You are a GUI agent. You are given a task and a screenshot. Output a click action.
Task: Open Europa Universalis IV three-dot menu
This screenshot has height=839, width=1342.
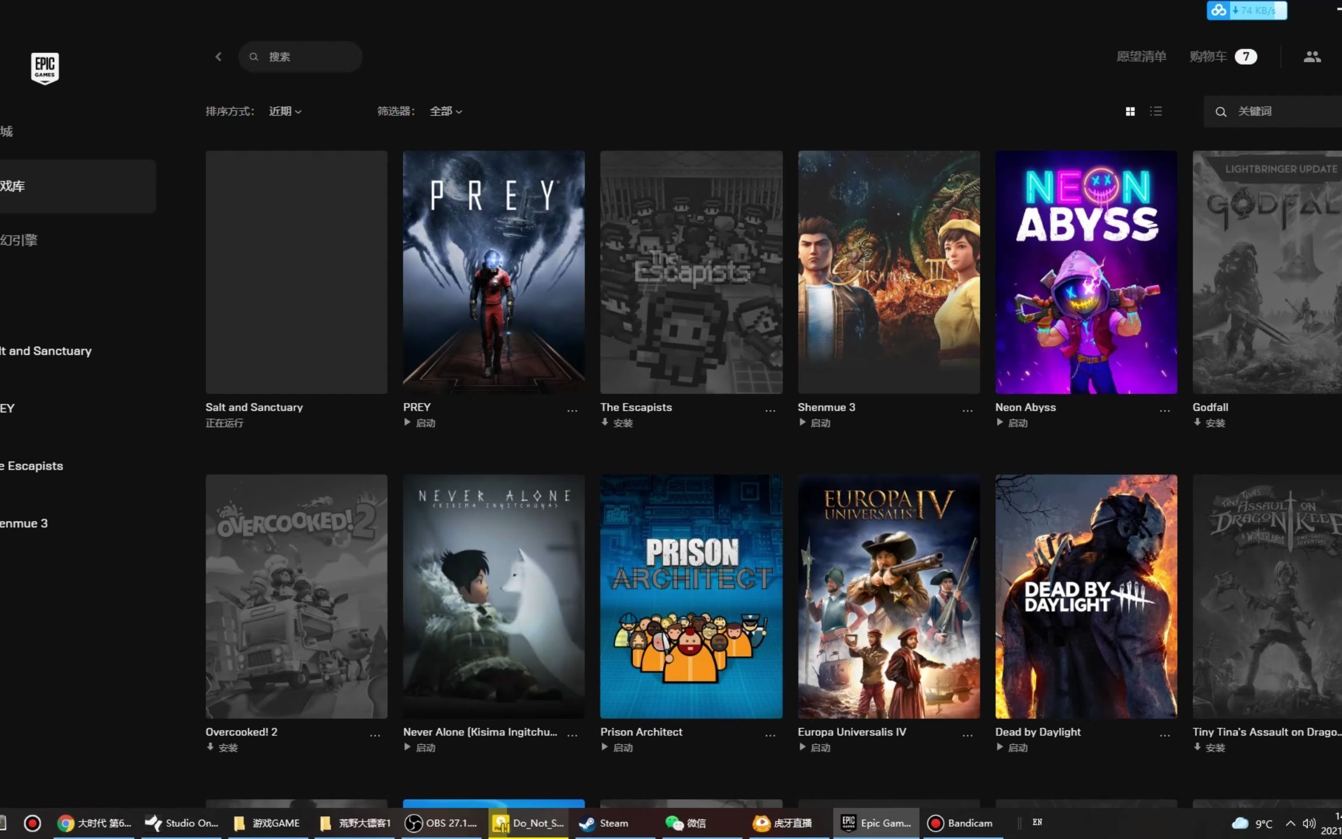coord(967,735)
